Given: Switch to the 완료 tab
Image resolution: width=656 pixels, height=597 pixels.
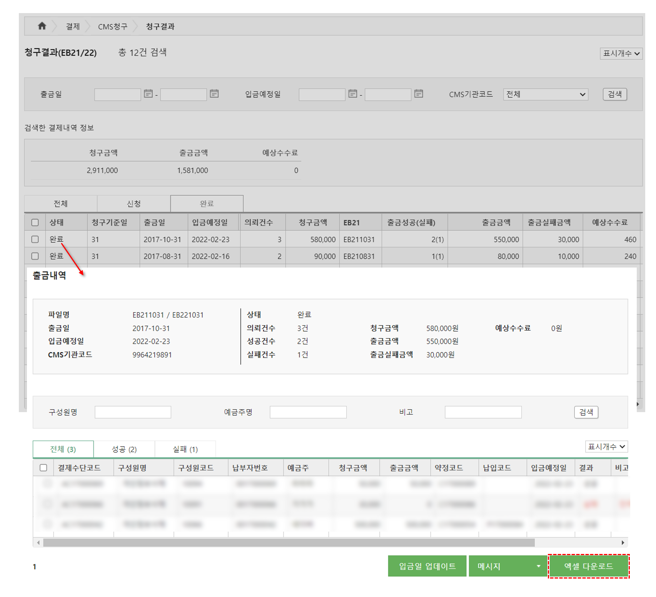Looking at the screenshot, I should point(207,203).
